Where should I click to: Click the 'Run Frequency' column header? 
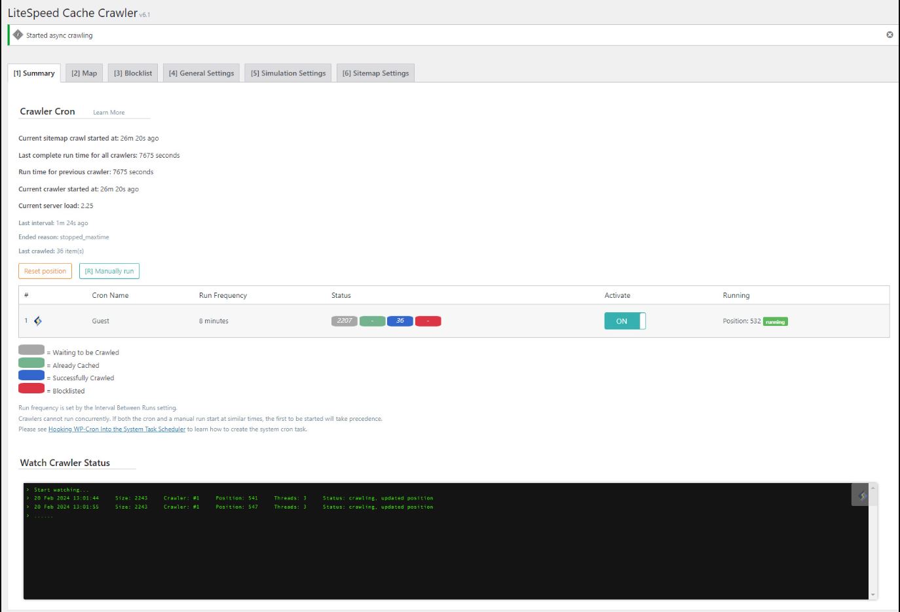(223, 295)
